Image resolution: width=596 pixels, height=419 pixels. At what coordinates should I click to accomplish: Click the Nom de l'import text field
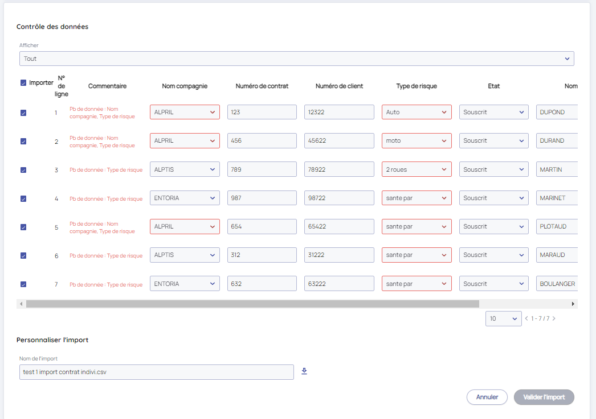click(x=156, y=372)
